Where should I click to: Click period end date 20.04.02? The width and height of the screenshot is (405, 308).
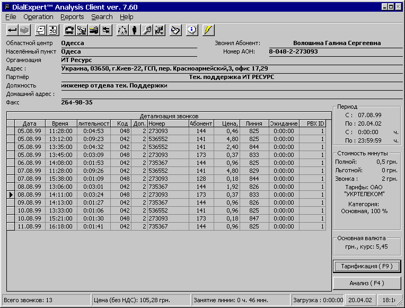click(369, 124)
